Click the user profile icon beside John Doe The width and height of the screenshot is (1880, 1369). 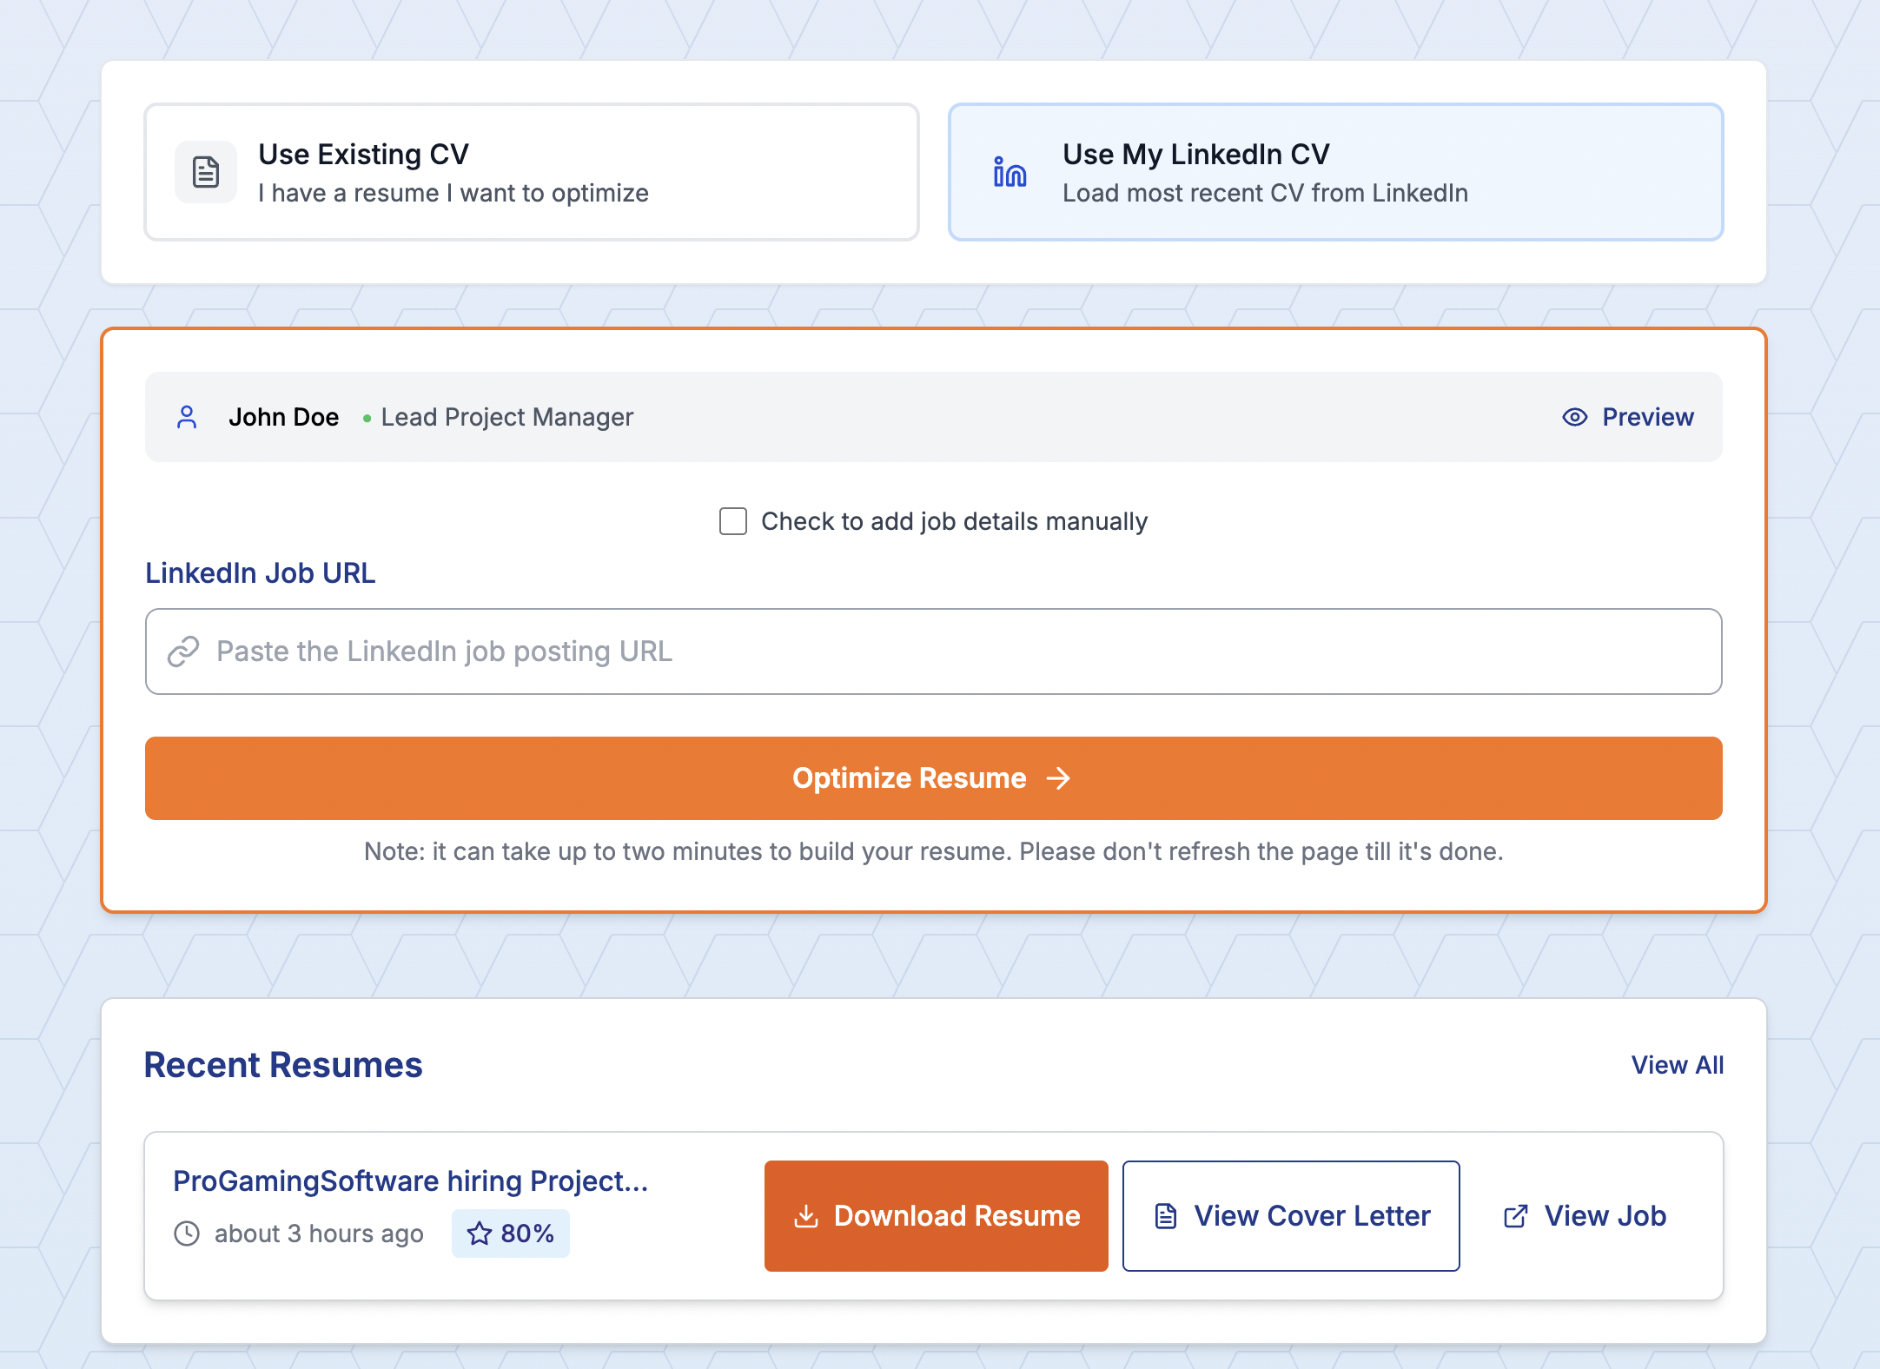coord(187,417)
